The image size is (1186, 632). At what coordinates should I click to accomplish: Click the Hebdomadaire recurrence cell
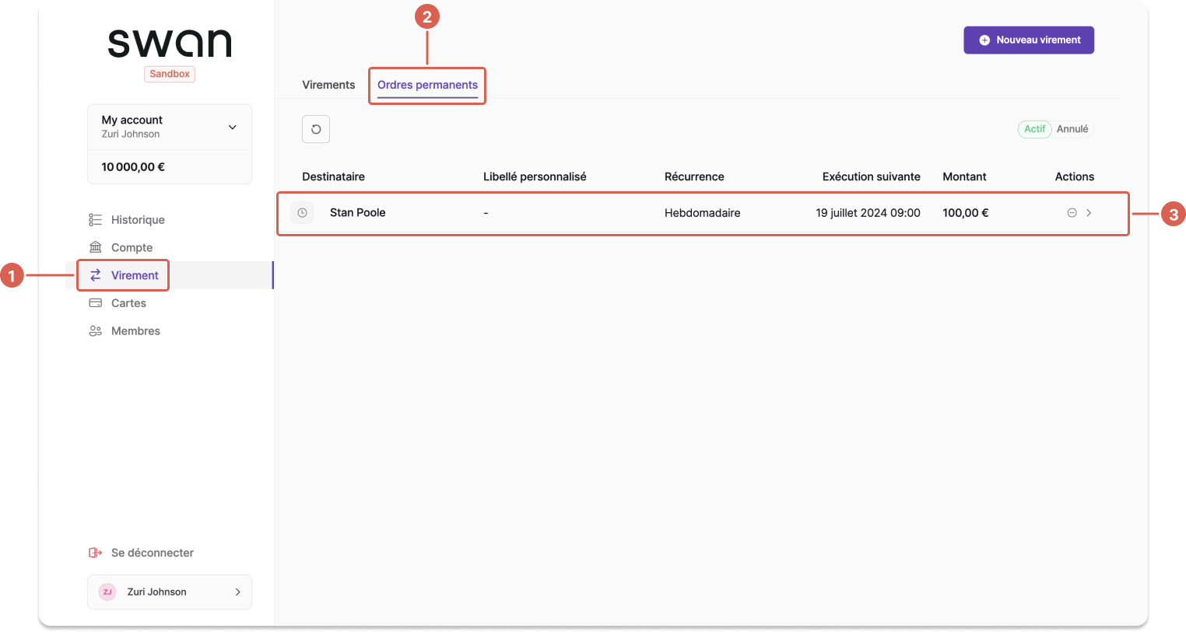(703, 213)
